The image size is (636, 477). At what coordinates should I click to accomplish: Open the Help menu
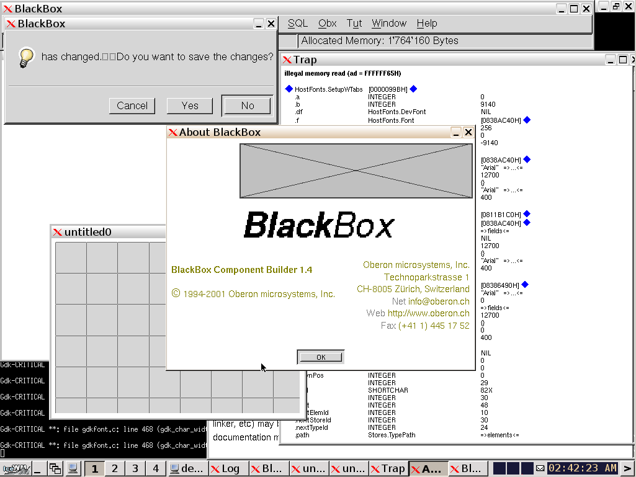427,24
